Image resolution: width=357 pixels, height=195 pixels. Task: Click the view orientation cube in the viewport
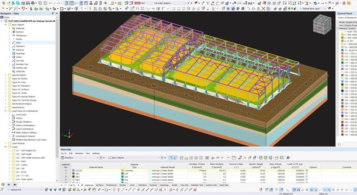coord(322,25)
